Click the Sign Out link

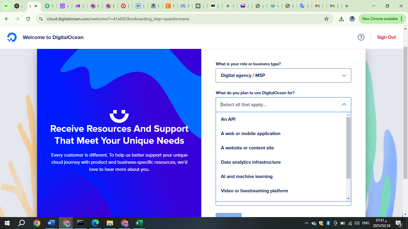point(386,37)
